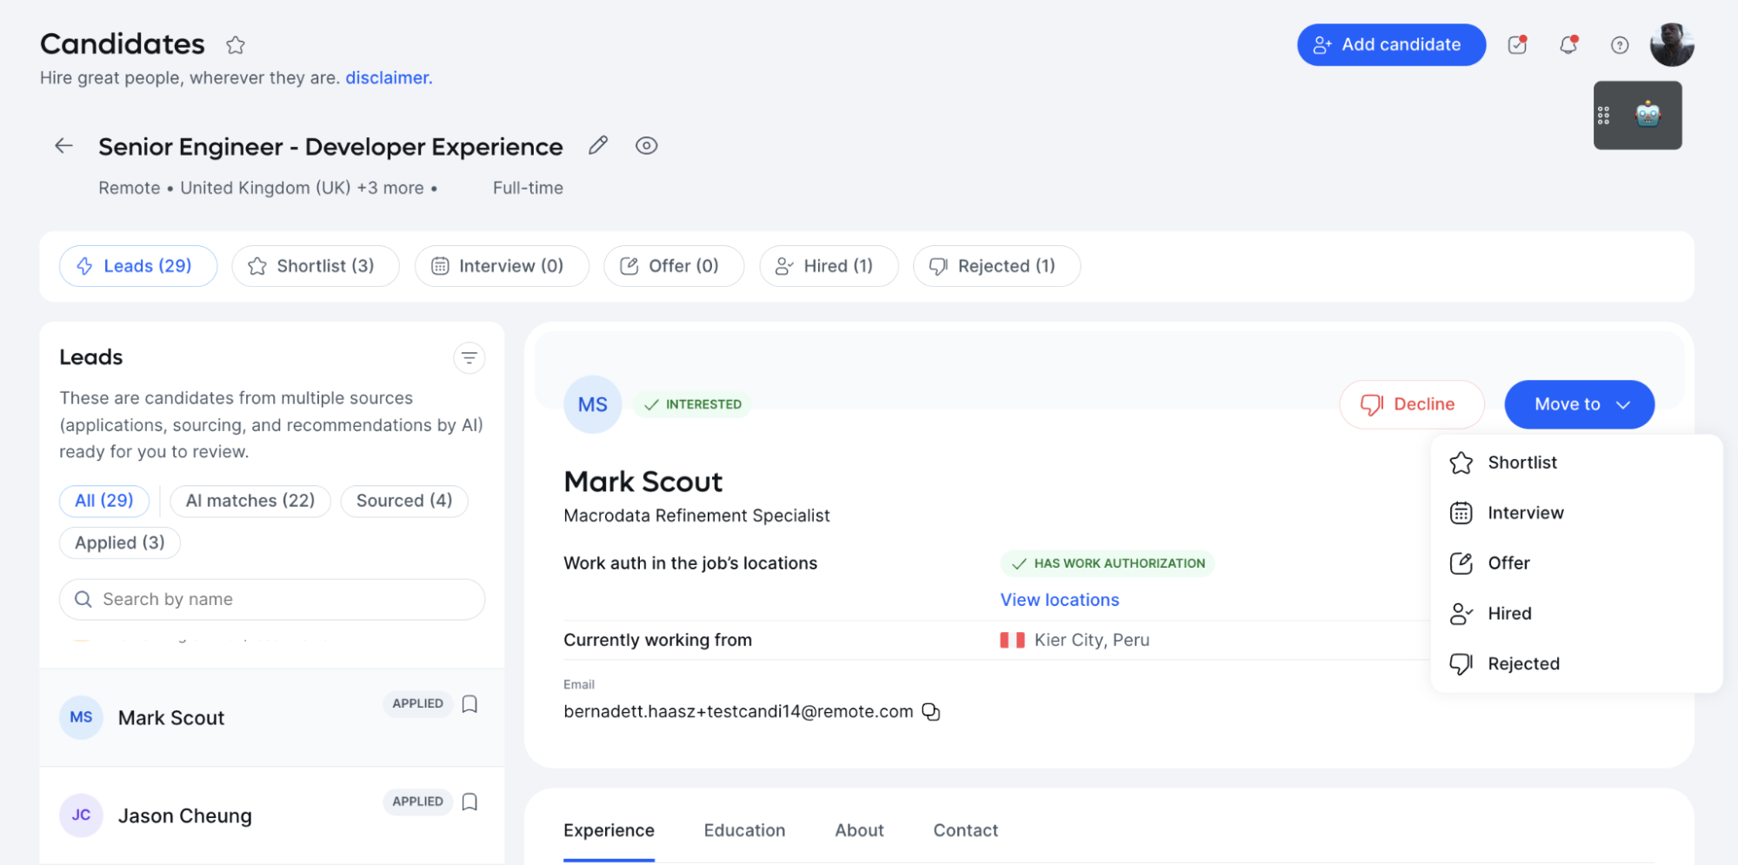Bookmark Mark Scout in the leads list
The width and height of the screenshot is (1738, 865).
(469, 704)
